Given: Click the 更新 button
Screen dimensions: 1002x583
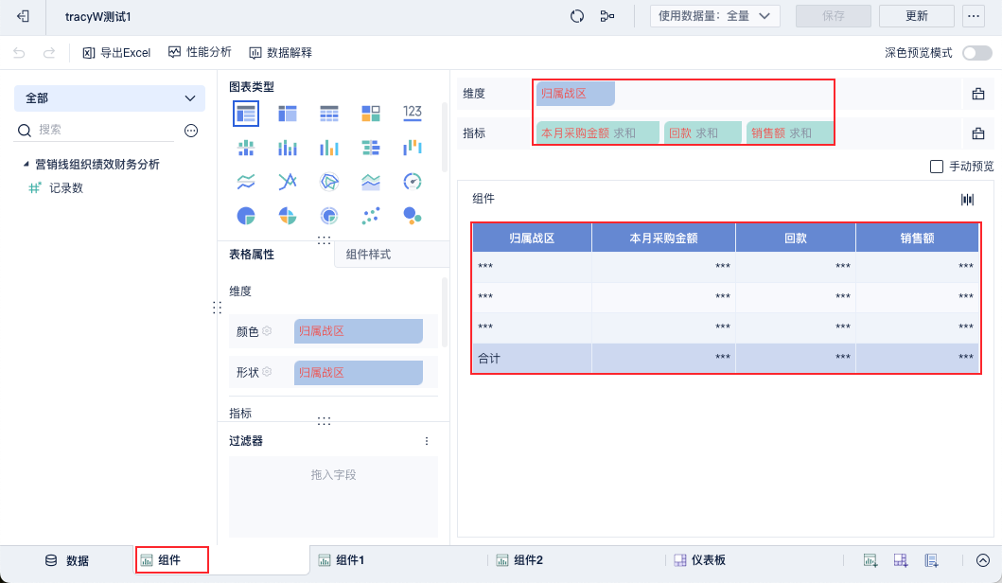Looking at the screenshot, I should tap(916, 16).
